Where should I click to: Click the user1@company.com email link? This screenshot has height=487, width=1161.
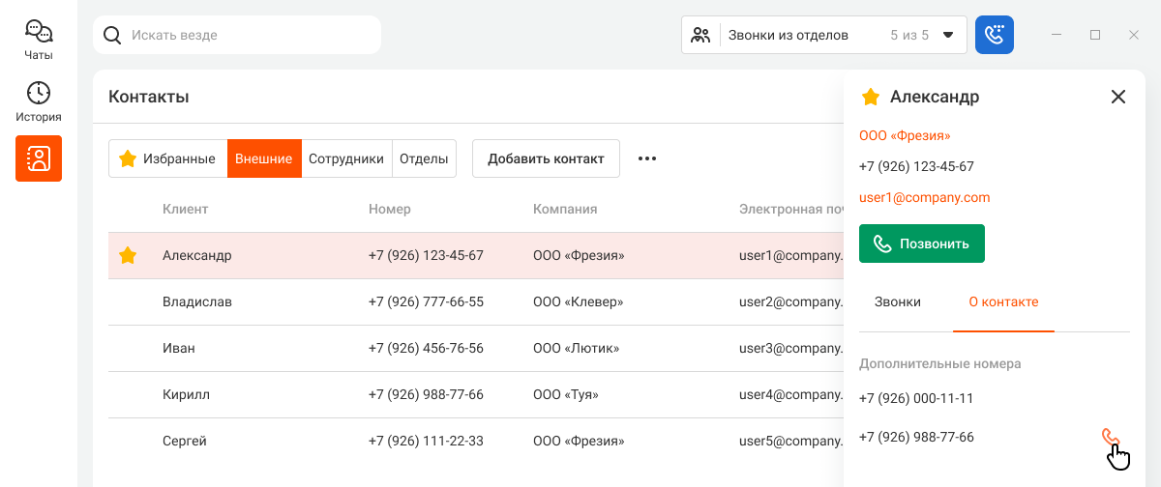pyautogui.click(x=924, y=198)
